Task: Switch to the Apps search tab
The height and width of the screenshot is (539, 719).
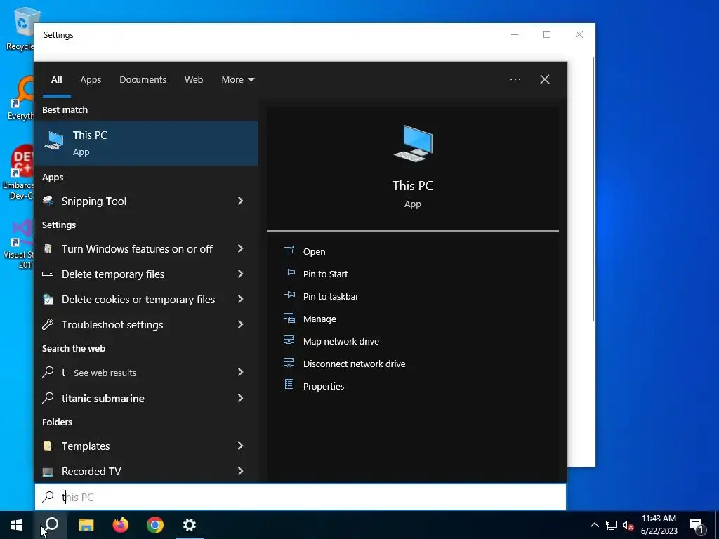Action: click(91, 80)
